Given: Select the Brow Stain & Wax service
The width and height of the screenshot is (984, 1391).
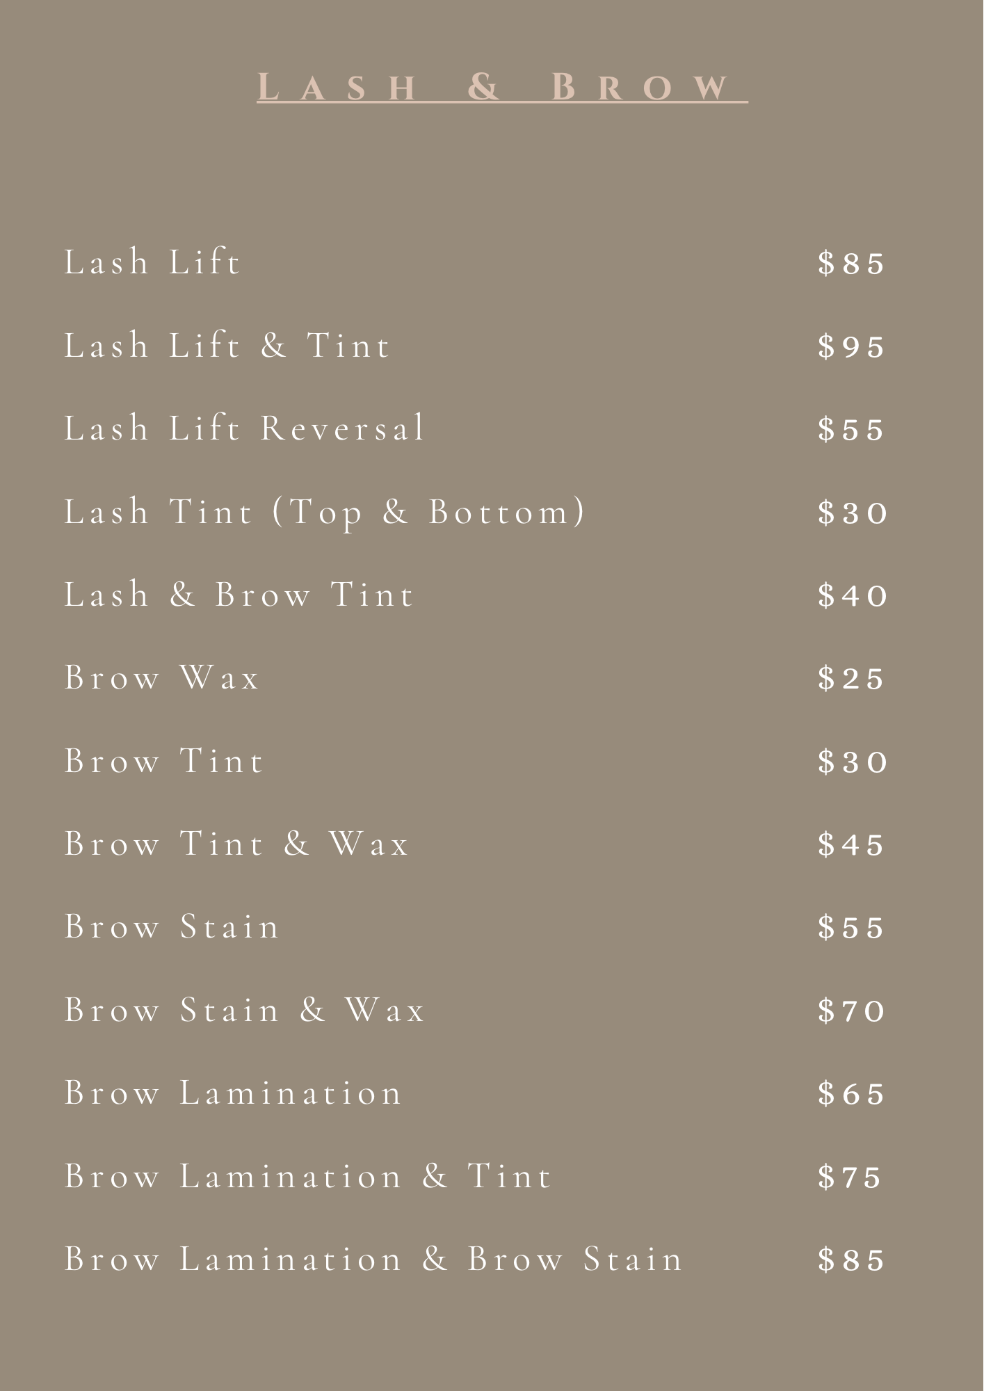Looking at the screenshot, I should tap(244, 1011).
